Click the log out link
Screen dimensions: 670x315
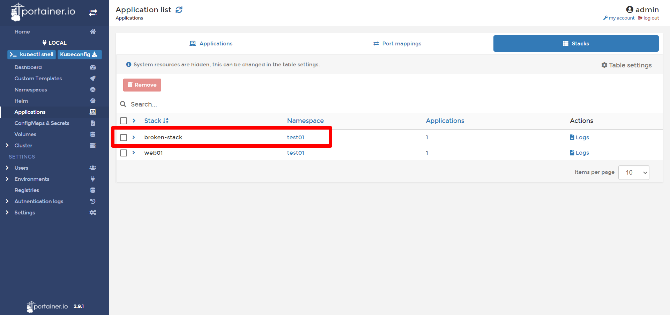point(648,18)
